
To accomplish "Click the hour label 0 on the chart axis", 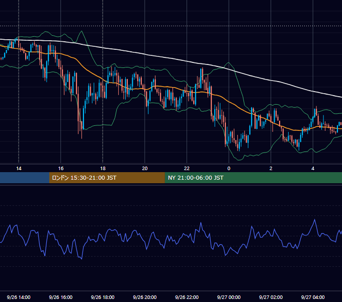I will coord(229,169).
